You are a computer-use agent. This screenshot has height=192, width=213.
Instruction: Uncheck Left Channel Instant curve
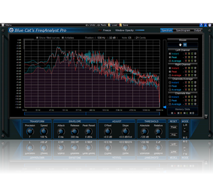click(x=170, y=54)
